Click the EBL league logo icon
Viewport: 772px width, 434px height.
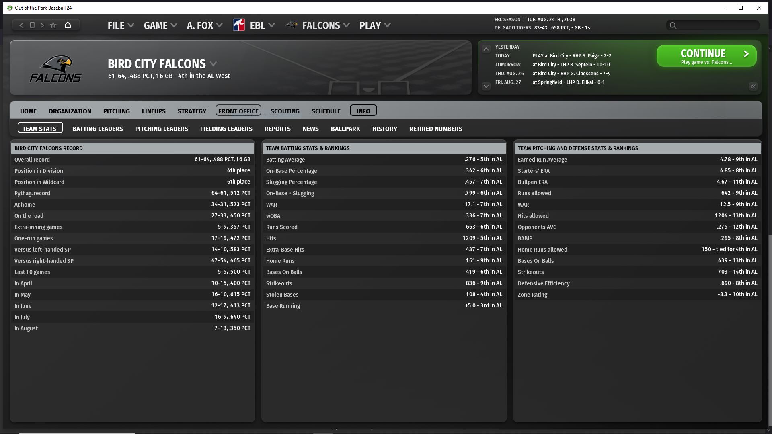[x=239, y=25]
